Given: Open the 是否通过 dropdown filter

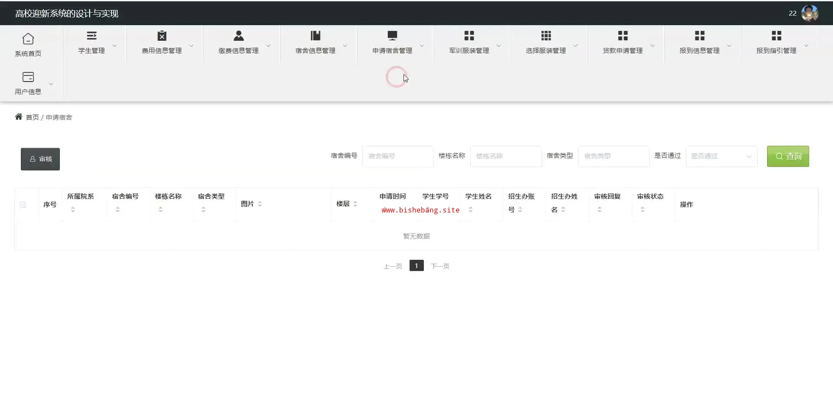Looking at the screenshot, I should pos(721,156).
